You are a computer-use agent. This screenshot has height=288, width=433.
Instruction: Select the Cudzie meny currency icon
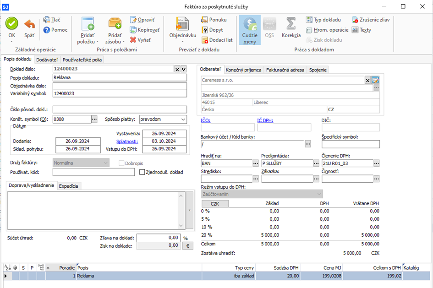[x=250, y=23]
